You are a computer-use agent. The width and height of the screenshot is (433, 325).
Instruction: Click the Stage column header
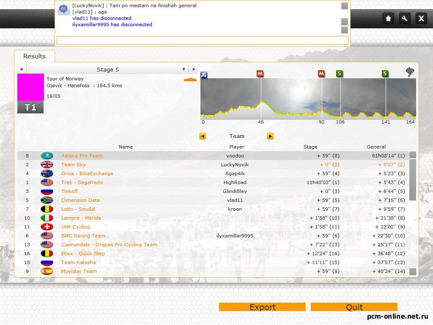point(310,147)
